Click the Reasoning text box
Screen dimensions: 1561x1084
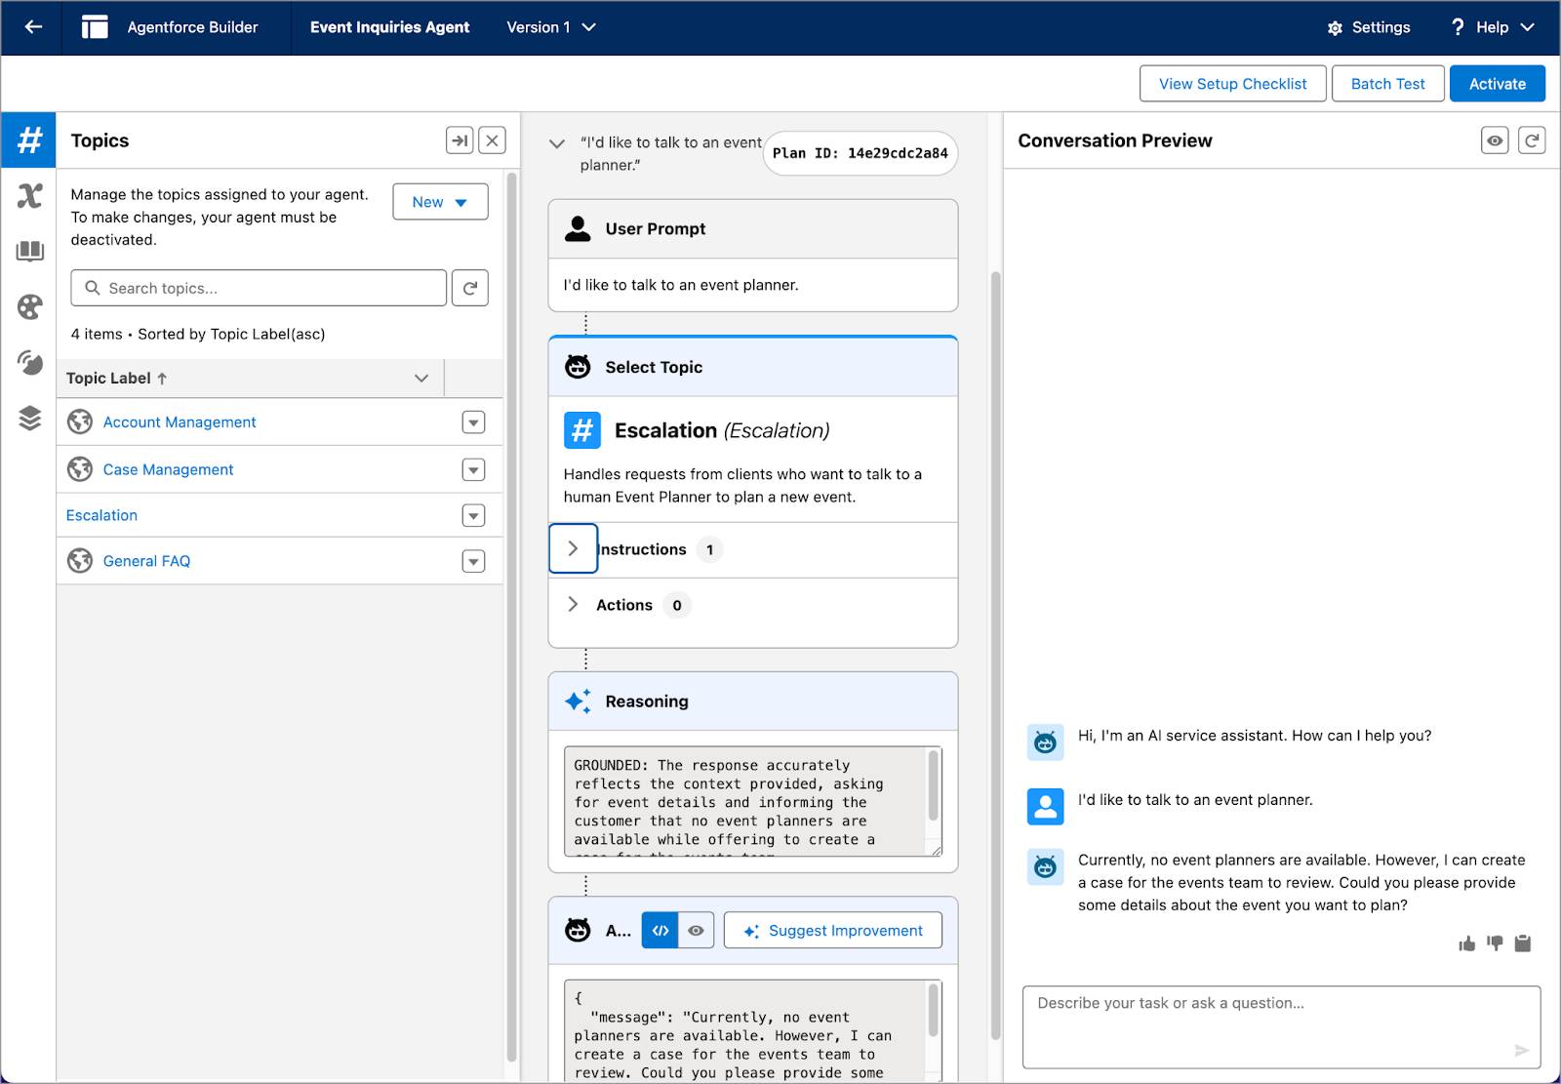click(752, 802)
